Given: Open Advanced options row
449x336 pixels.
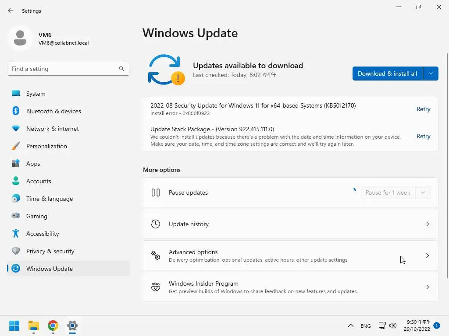Looking at the screenshot, I should (x=290, y=255).
